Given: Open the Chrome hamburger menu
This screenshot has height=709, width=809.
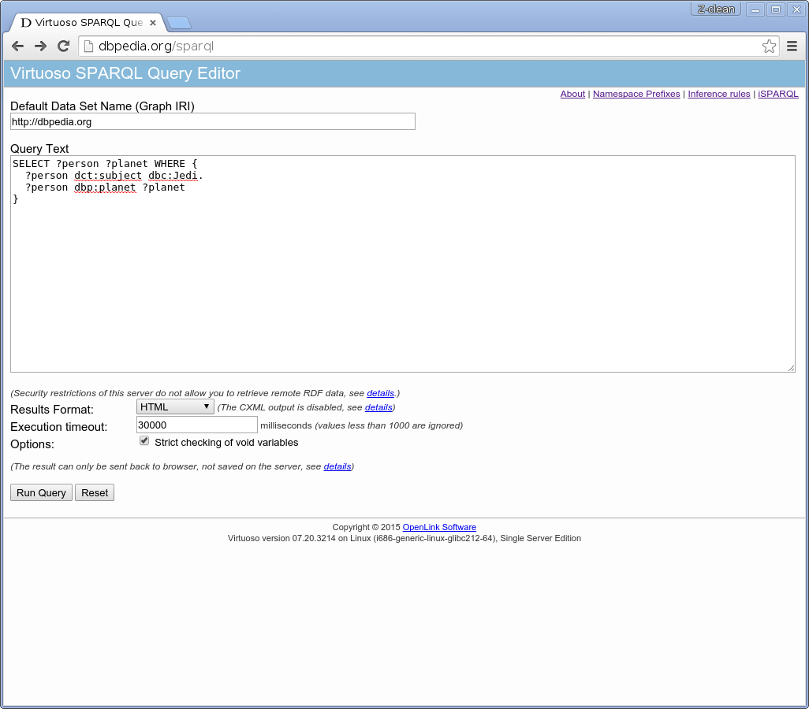Looking at the screenshot, I should 792,46.
